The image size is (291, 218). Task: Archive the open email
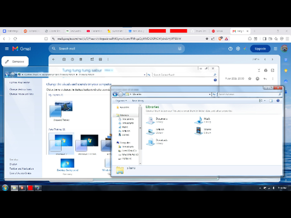click(64, 59)
